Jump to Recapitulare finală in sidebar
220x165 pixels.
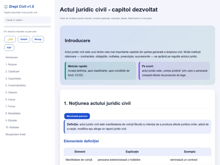point(15,134)
